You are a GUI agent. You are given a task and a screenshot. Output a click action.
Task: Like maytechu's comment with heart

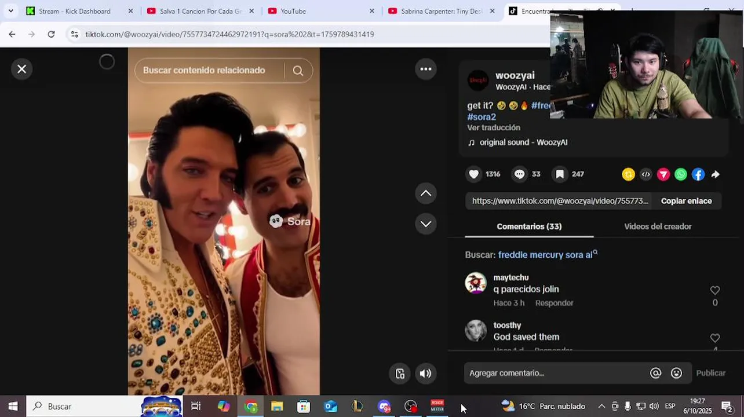click(x=715, y=290)
